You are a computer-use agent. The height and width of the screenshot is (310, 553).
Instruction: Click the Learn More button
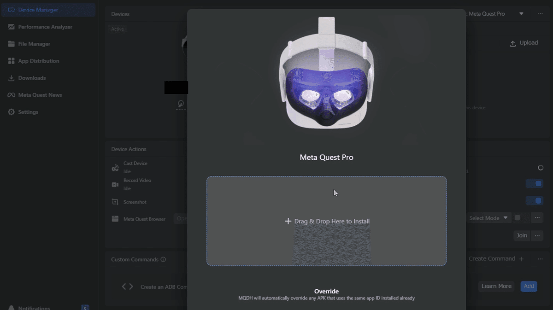[496, 286]
